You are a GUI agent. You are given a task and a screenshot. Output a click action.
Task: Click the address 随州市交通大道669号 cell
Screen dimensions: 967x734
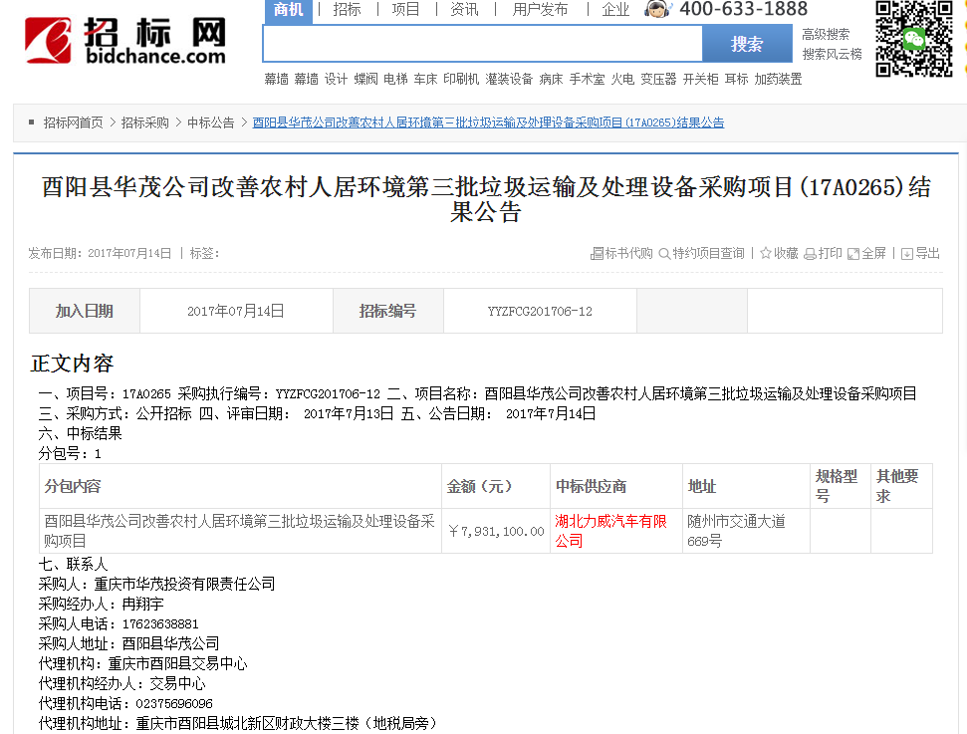coord(746,531)
